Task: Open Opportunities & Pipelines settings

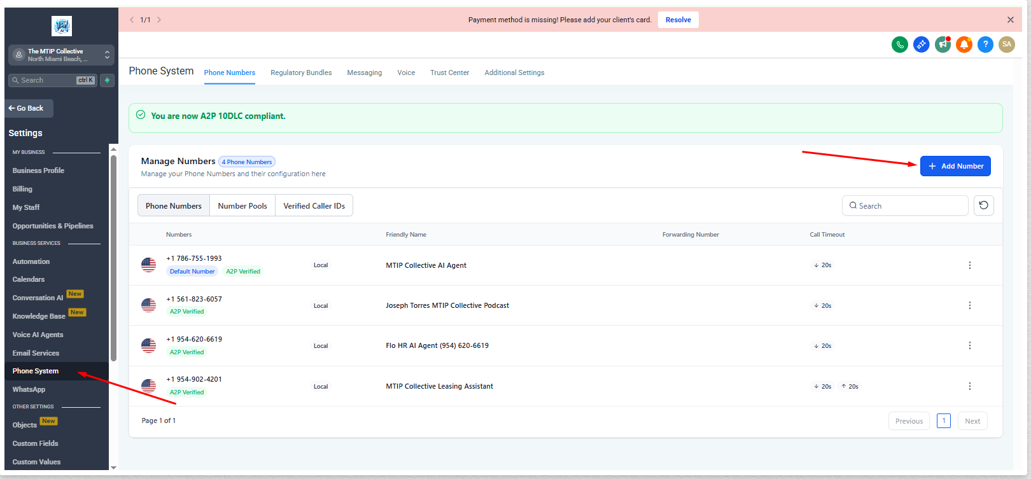Action: pyautogui.click(x=53, y=226)
